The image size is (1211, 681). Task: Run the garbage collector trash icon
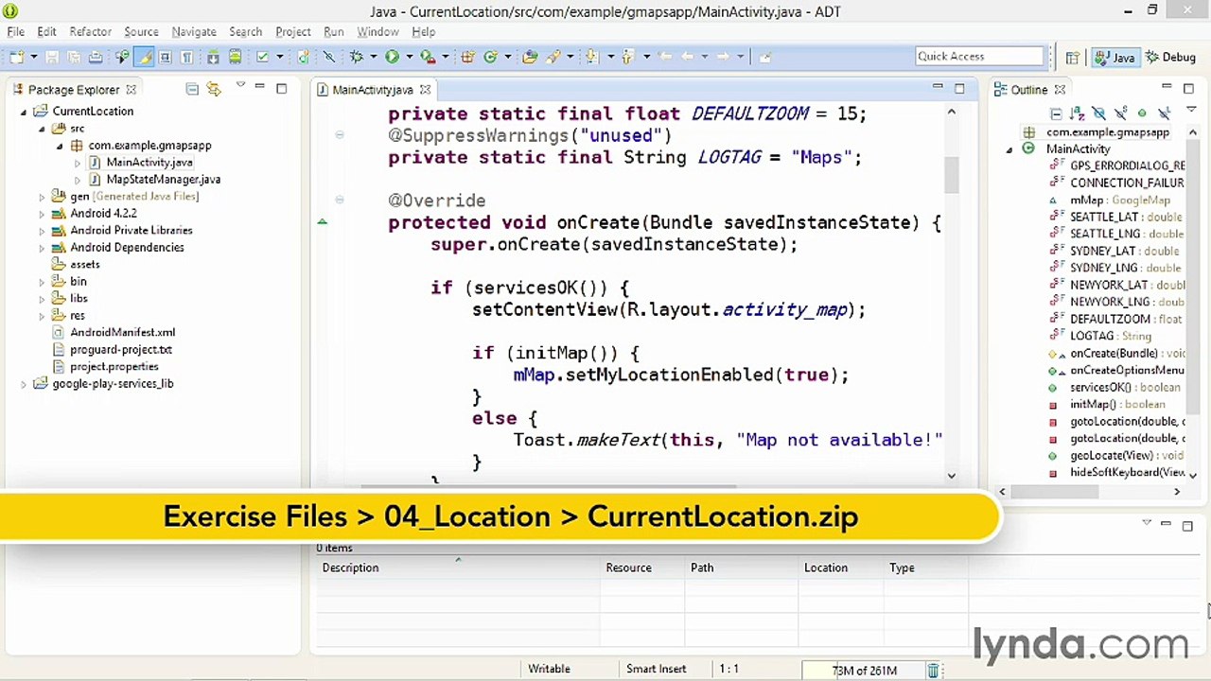pyautogui.click(x=933, y=670)
